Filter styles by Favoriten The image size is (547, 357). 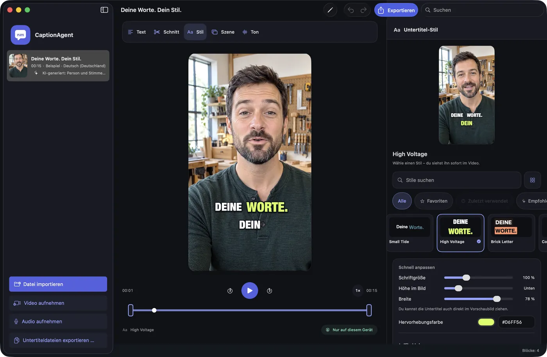point(434,201)
